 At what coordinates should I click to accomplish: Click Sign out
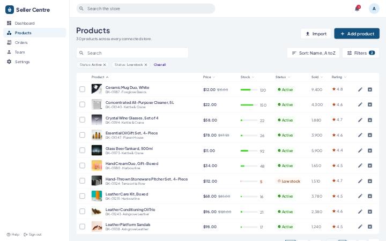point(33,235)
